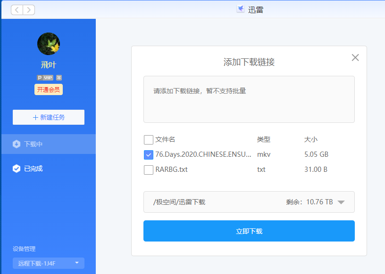Check the RARBG.txt file checkbox
The width and height of the screenshot is (385, 274).
(149, 169)
